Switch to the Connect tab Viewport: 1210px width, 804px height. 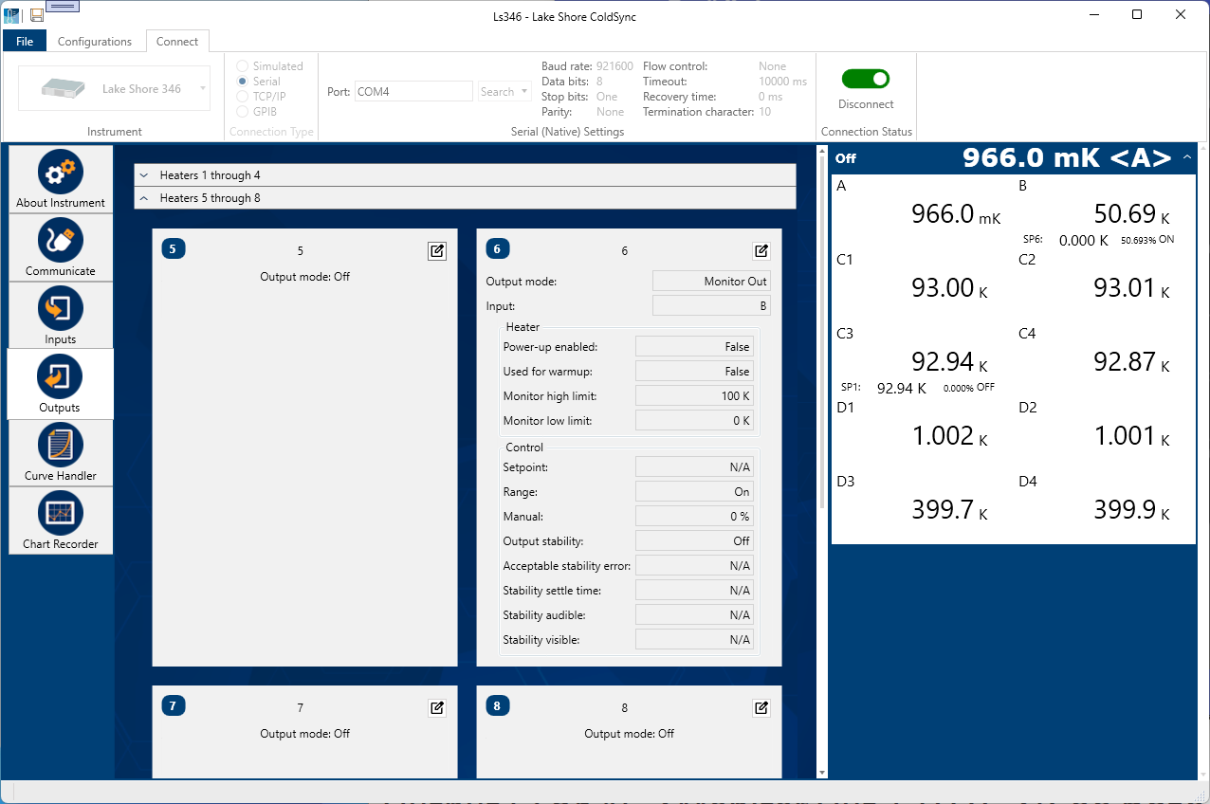(177, 42)
